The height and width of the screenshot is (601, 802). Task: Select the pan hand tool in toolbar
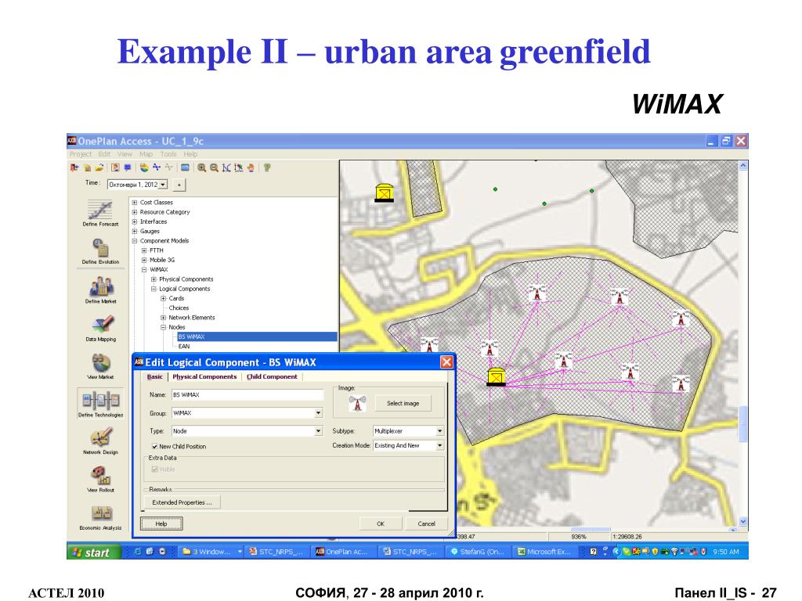(x=251, y=167)
